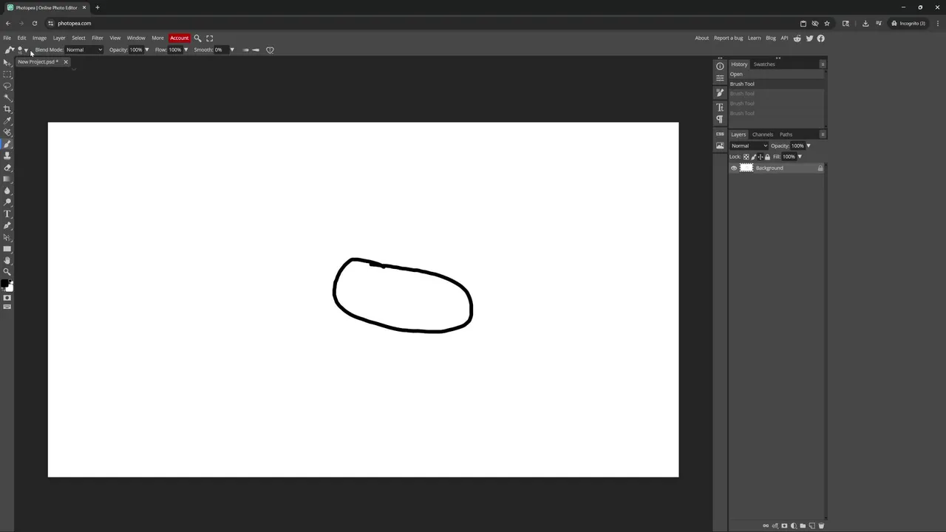Select the Eyedropper tool
The width and height of the screenshot is (946, 532).
7,120
